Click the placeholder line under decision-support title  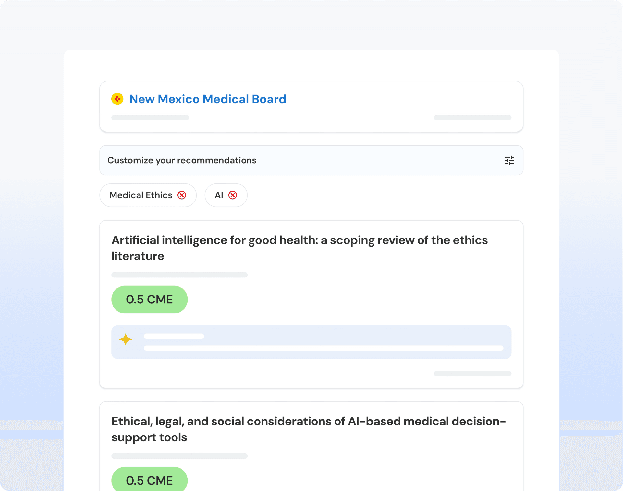pos(179,456)
